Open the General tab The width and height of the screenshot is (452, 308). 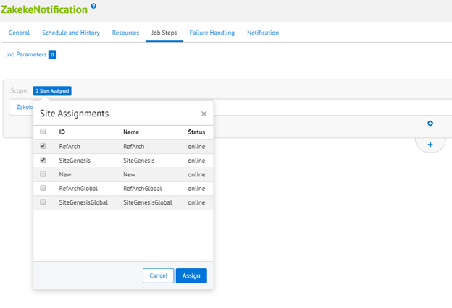tap(19, 33)
